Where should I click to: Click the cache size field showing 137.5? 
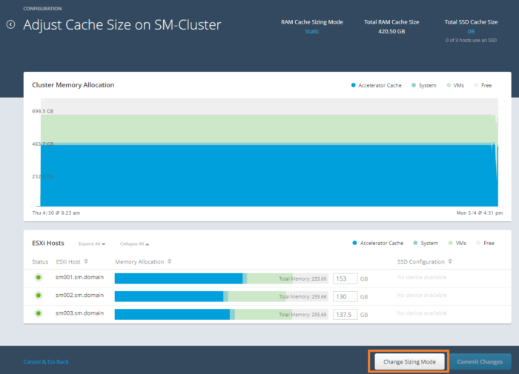point(346,314)
